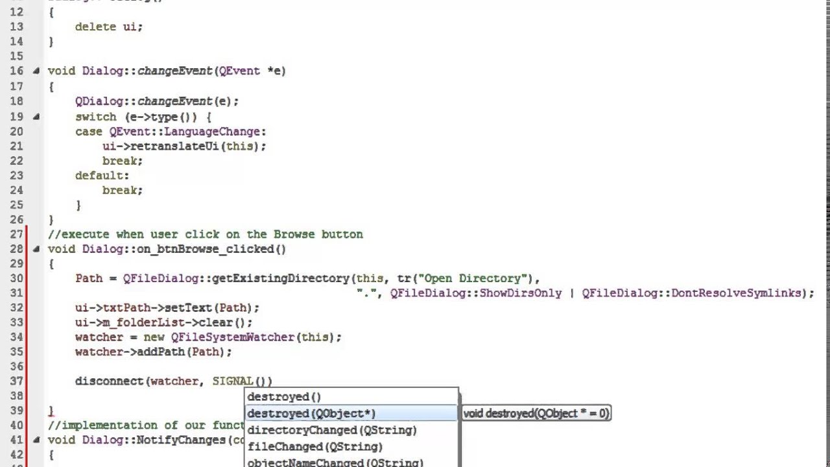Click 'getExistingDirectory' on line 30
The image size is (830, 467).
pos(281,278)
